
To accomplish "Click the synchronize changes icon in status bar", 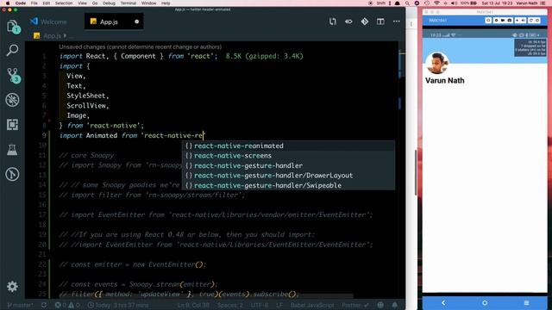I will (44, 305).
